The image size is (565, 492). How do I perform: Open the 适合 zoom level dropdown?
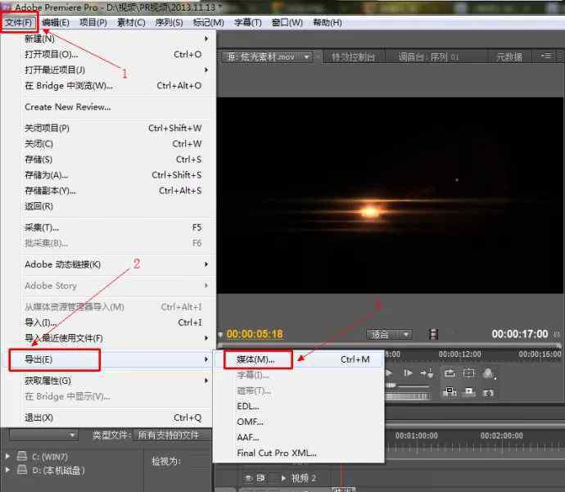click(x=389, y=335)
